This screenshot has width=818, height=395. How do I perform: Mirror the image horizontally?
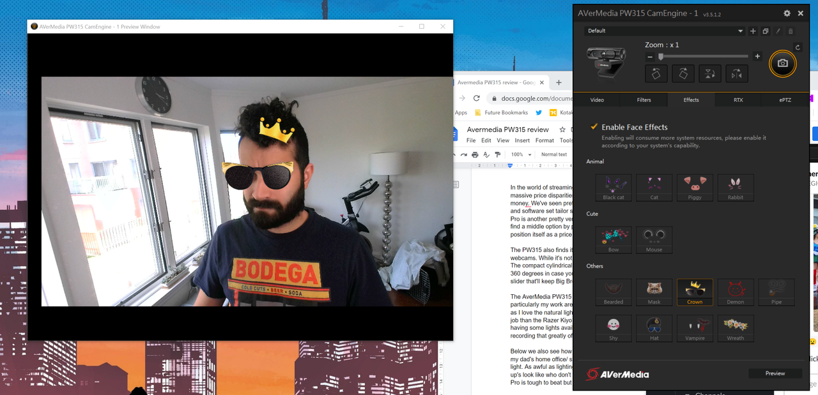[x=736, y=73]
